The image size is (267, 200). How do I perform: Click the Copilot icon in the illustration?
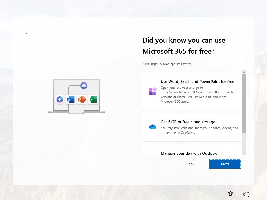[60, 99]
